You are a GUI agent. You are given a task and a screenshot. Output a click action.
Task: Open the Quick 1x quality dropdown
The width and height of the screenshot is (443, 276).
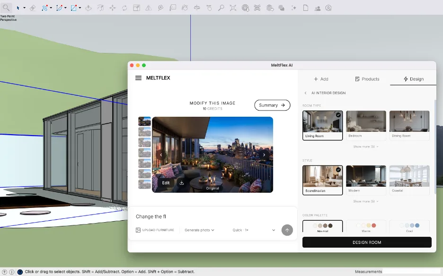pos(253,230)
